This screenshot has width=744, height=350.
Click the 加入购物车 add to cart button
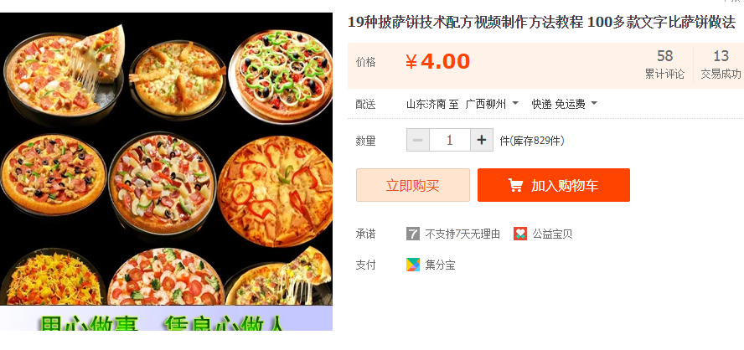click(x=554, y=185)
